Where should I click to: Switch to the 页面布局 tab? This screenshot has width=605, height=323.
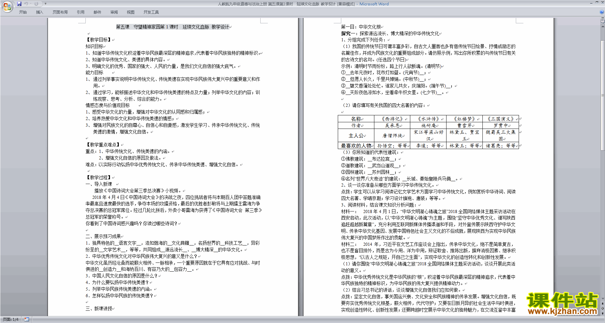[x=60, y=12]
